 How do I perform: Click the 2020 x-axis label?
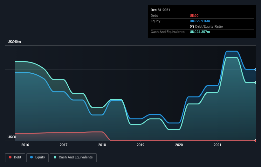pyautogui.click(x=179, y=145)
